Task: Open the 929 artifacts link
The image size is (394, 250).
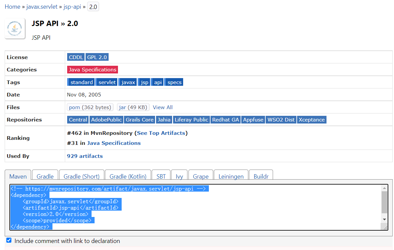Action: [x=85, y=156]
